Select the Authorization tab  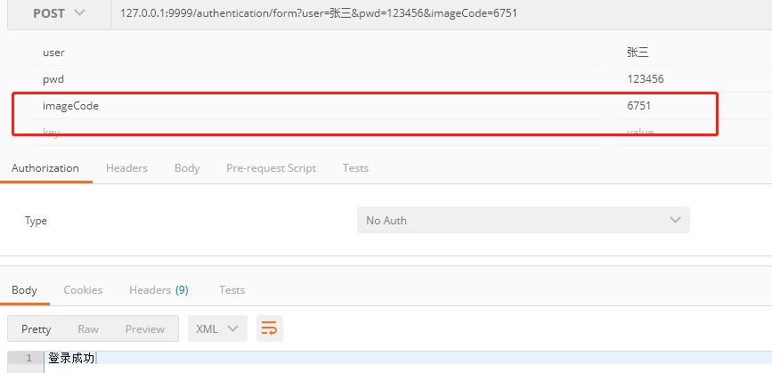pos(45,167)
